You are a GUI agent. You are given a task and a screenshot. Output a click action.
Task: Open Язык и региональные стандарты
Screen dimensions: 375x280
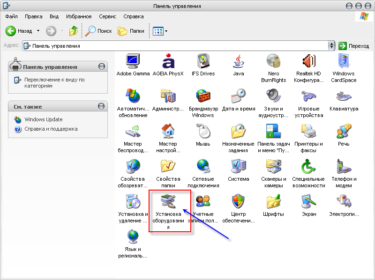(133, 243)
